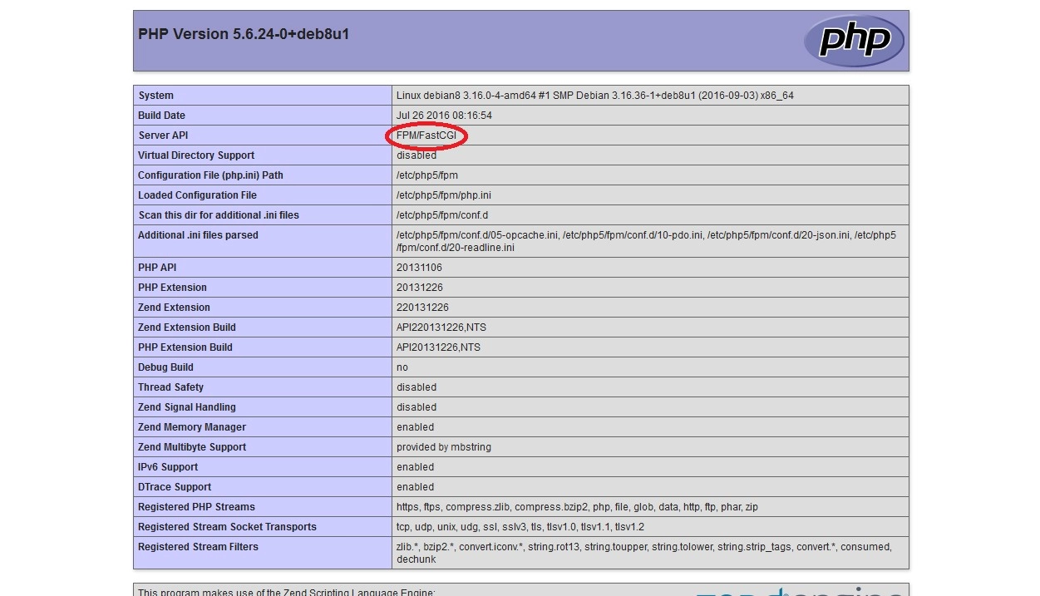The image size is (1040, 596).
Task: Click the Thread Safety label
Action: coord(170,387)
